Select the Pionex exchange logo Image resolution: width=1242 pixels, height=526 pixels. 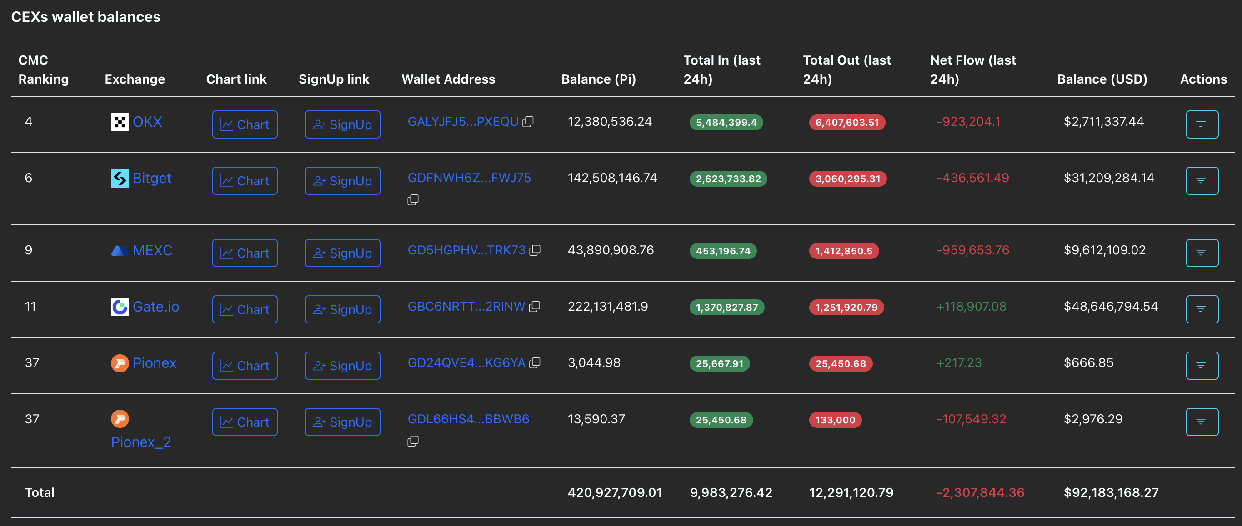120,363
